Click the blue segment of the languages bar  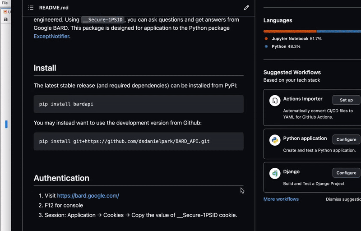click(338, 31)
